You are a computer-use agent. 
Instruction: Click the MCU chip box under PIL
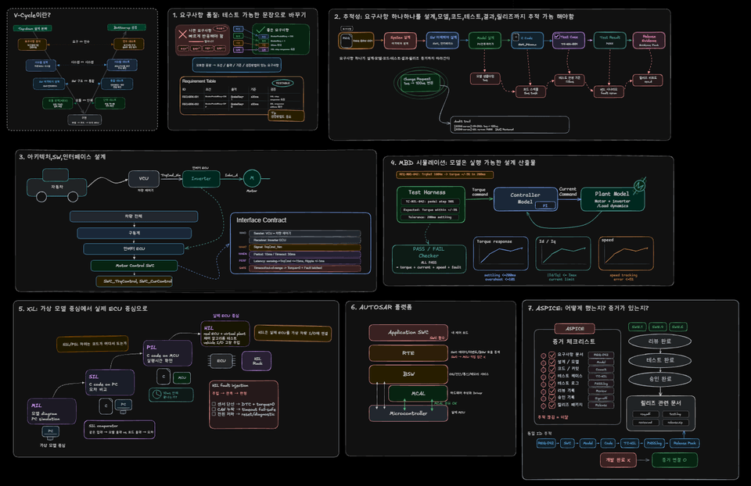(x=181, y=377)
